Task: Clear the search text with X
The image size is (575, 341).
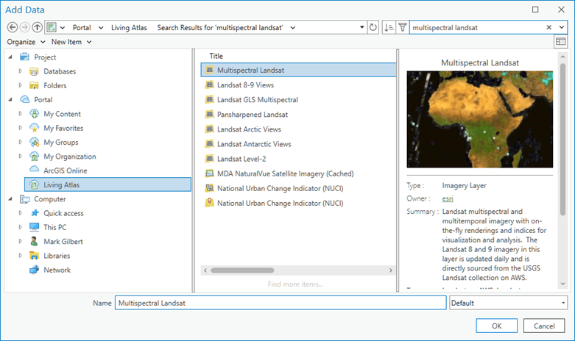Action: [548, 27]
